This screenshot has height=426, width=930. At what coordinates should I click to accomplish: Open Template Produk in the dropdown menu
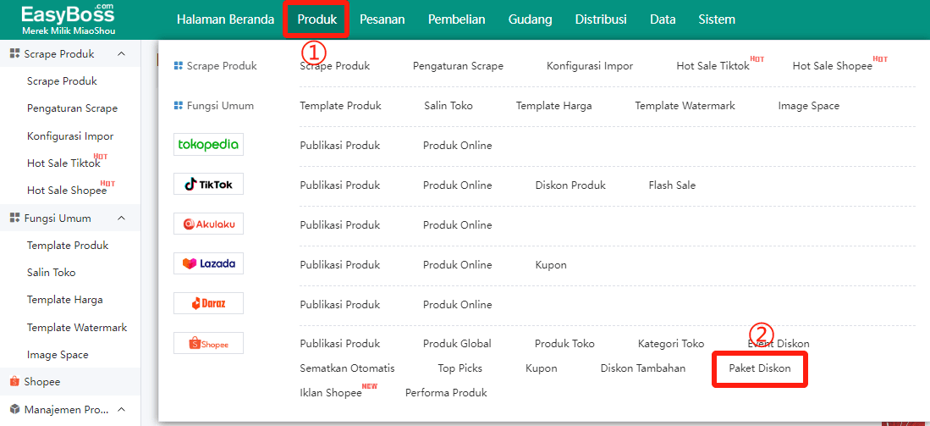340,106
